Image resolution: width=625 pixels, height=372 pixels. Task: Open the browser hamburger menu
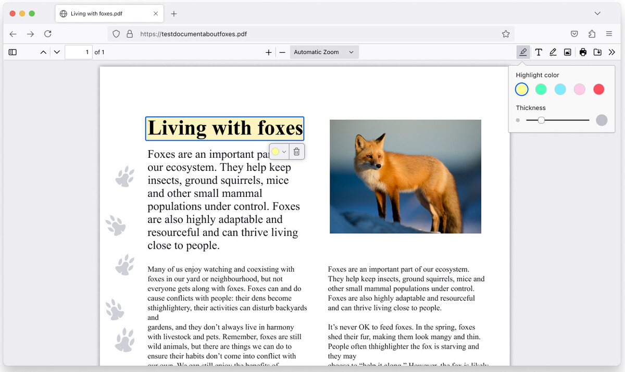[x=609, y=34]
